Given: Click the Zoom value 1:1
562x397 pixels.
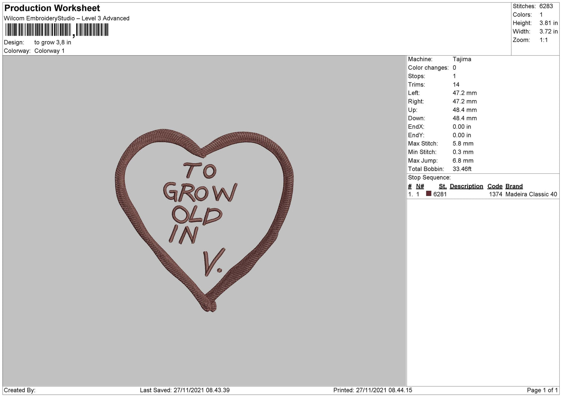Looking at the screenshot, I should tap(543, 40).
